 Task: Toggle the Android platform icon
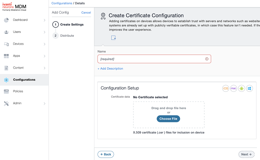tap(242, 88)
